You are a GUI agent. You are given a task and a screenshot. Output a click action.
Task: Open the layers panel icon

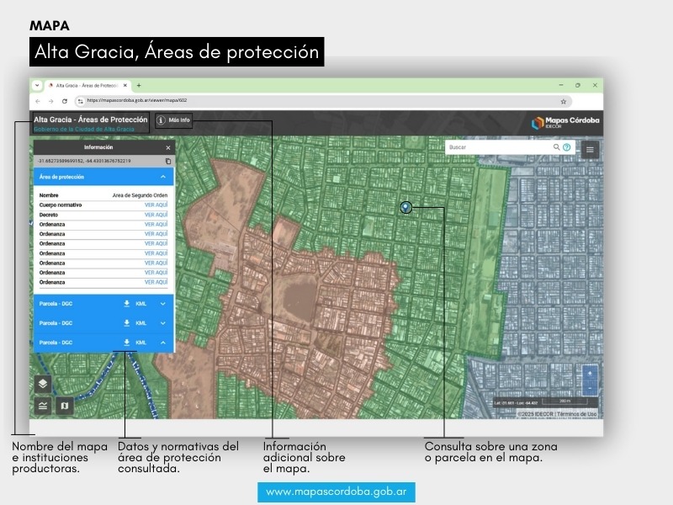coord(43,384)
